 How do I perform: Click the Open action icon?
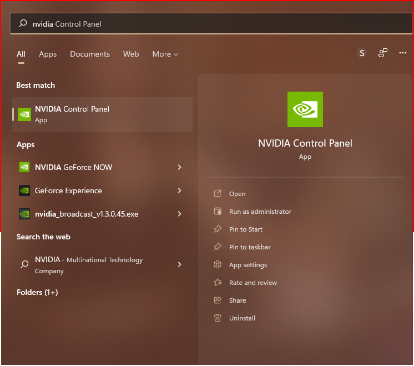click(218, 193)
